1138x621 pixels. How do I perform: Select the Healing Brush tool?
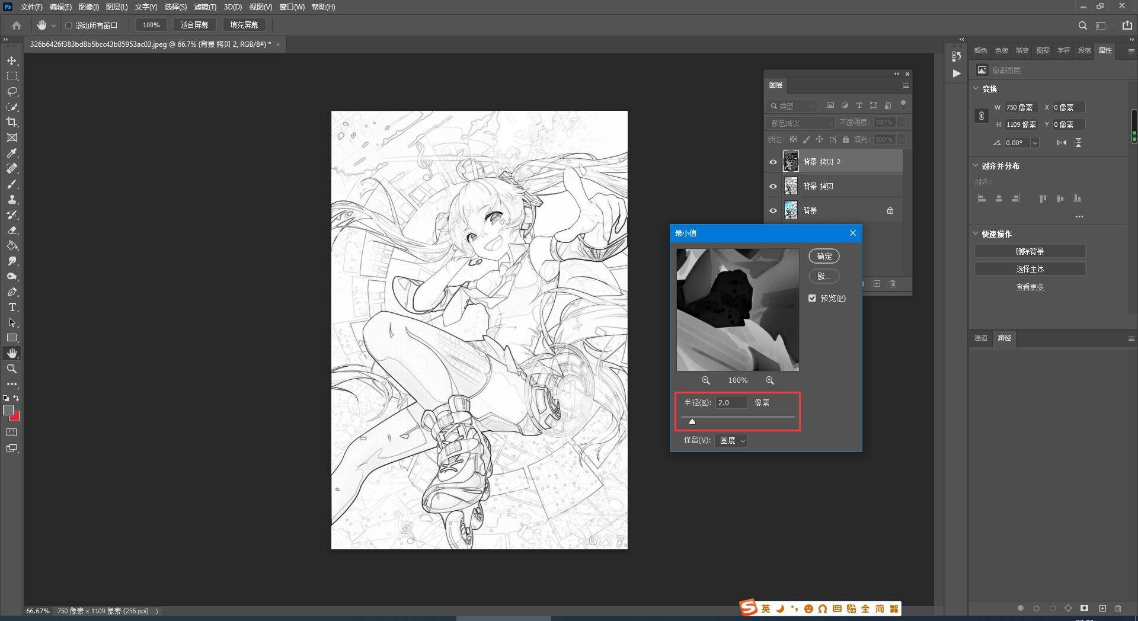pyautogui.click(x=12, y=168)
